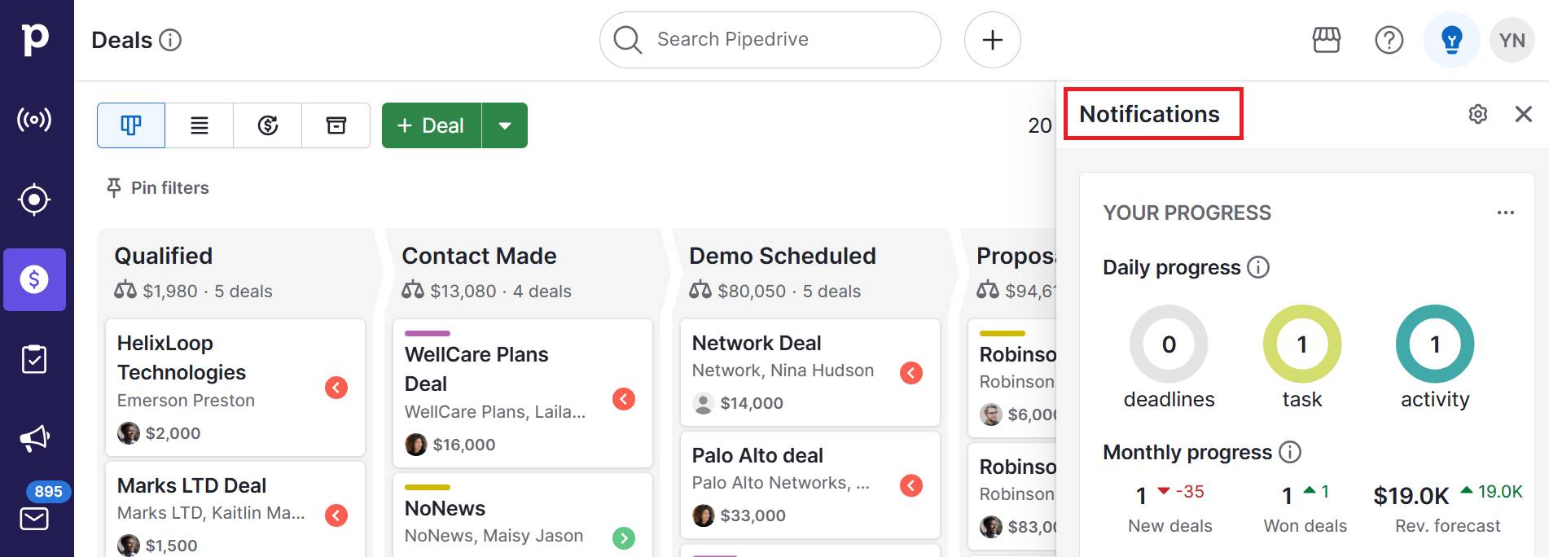Click the $80,050 · 5 deals summary

coord(788,292)
